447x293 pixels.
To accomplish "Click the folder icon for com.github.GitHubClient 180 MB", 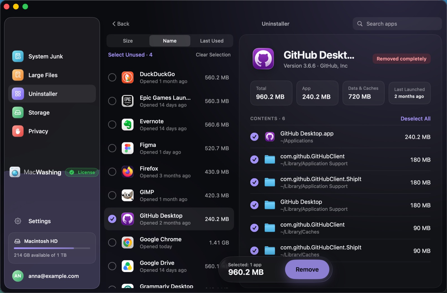I will click(270, 160).
